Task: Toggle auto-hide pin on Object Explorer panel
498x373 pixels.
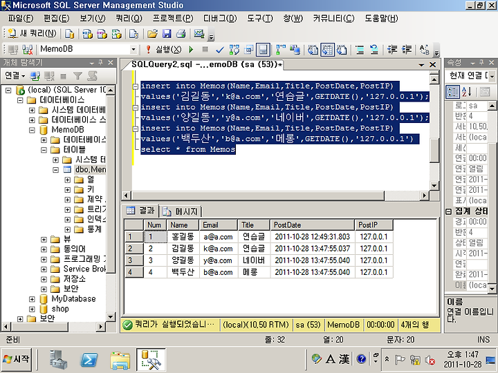Action: (x=101, y=62)
